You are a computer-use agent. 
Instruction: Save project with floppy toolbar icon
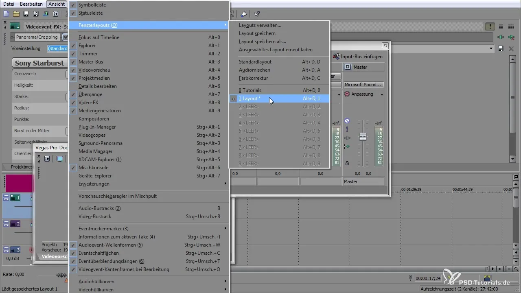(26, 14)
